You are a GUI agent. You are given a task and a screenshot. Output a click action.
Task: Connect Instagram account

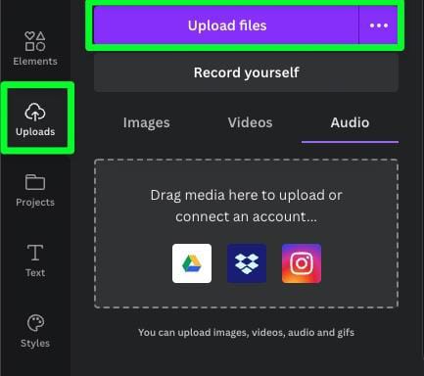click(x=302, y=263)
